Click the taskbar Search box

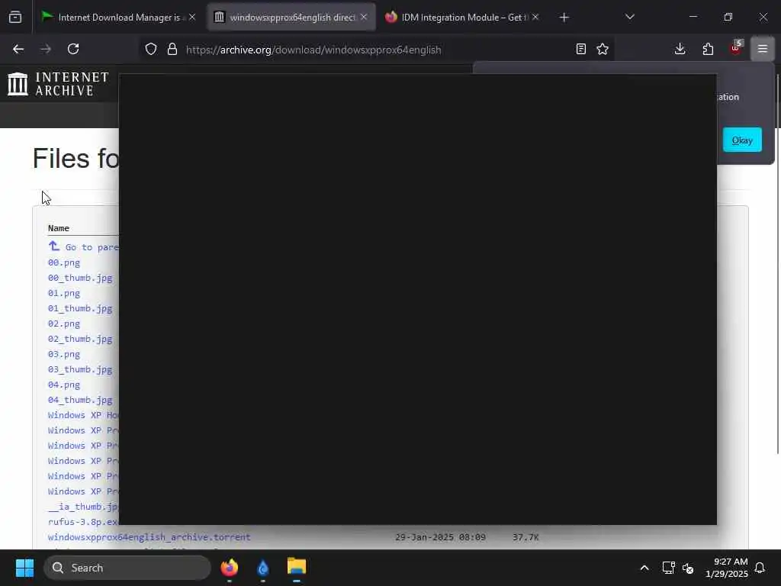[x=127, y=568]
